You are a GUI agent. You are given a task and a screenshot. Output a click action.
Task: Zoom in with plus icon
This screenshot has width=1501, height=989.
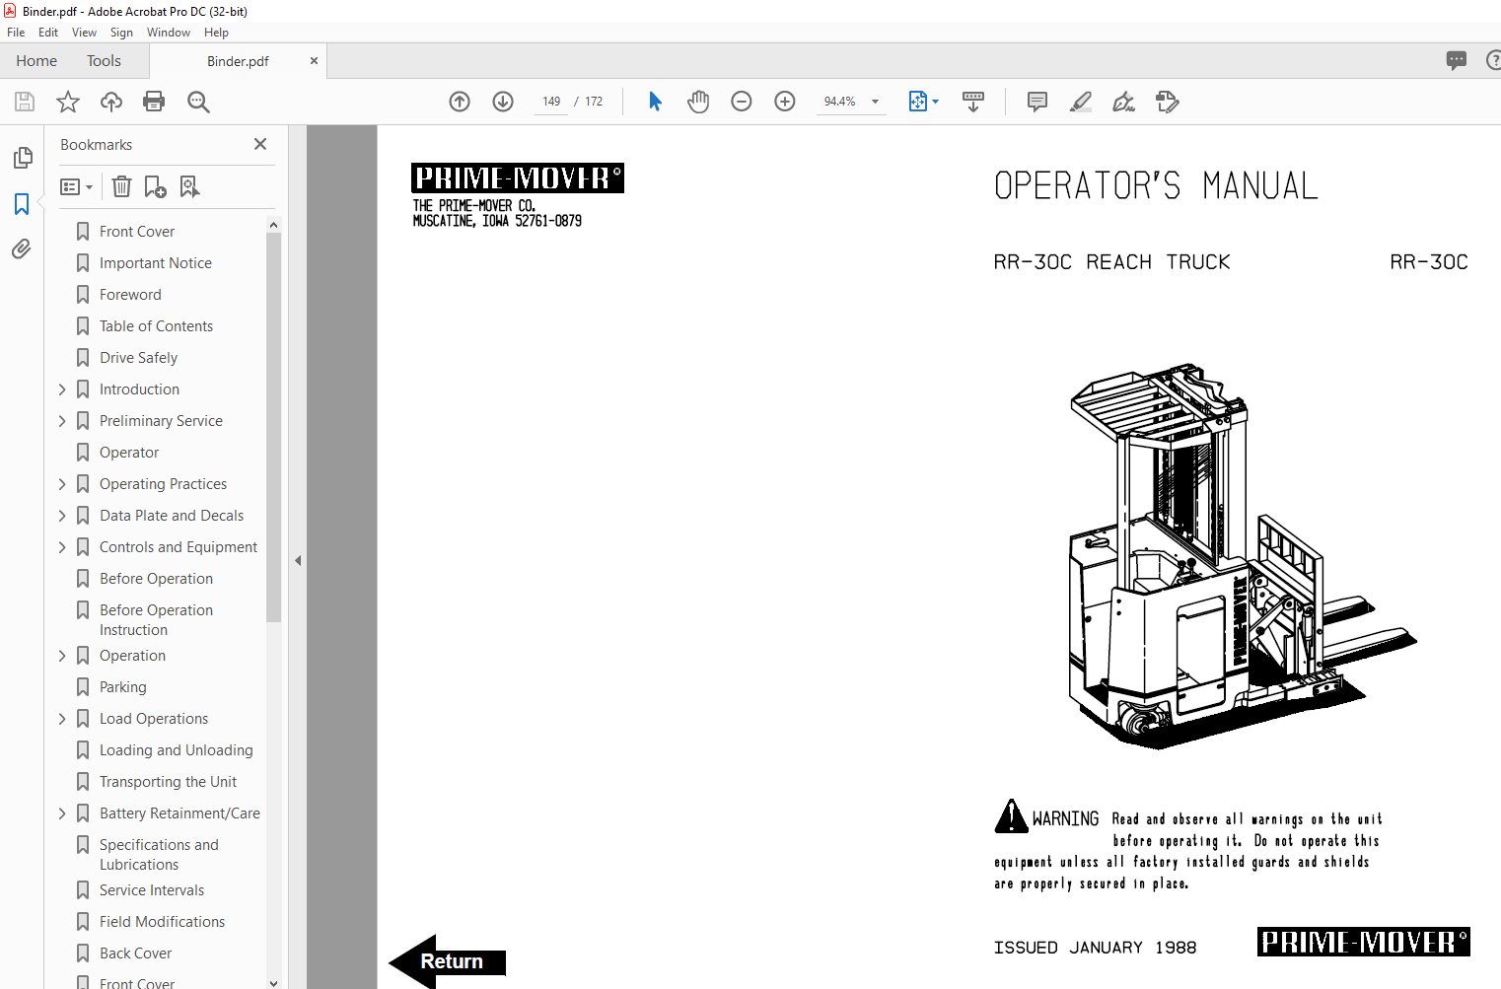click(785, 102)
